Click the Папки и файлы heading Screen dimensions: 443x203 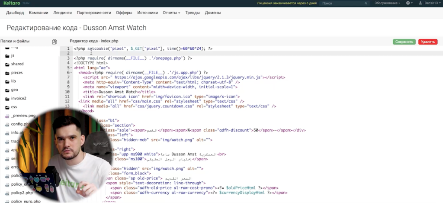15,41
